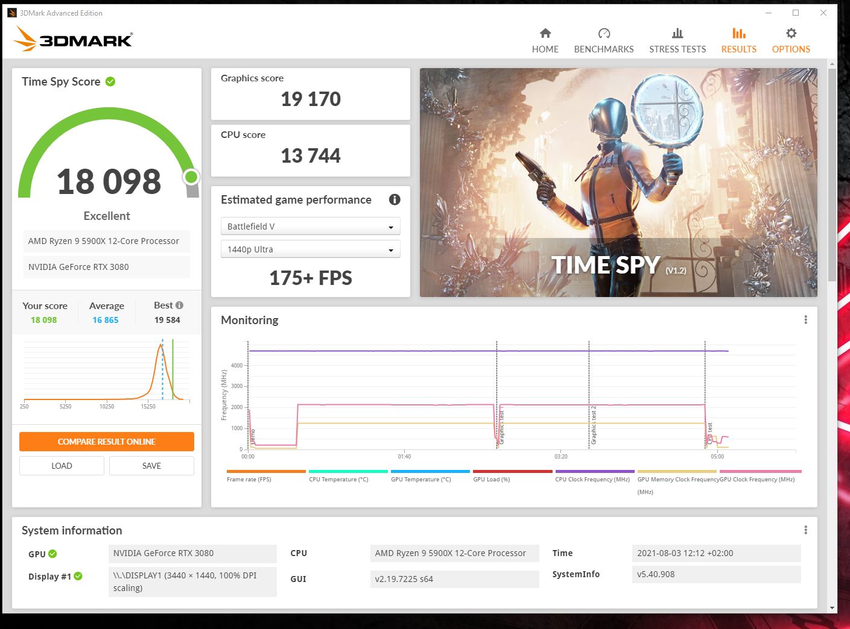The height and width of the screenshot is (629, 850).
Task: Click the SAVE button
Action: tap(151, 466)
